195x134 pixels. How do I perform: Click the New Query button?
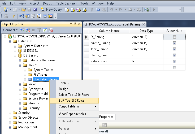(x=51, y=10)
